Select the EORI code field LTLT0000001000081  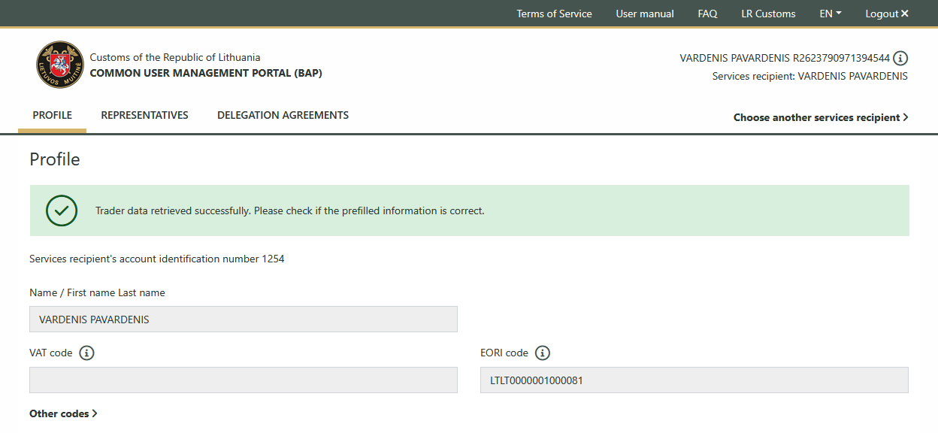pos(694,380)
